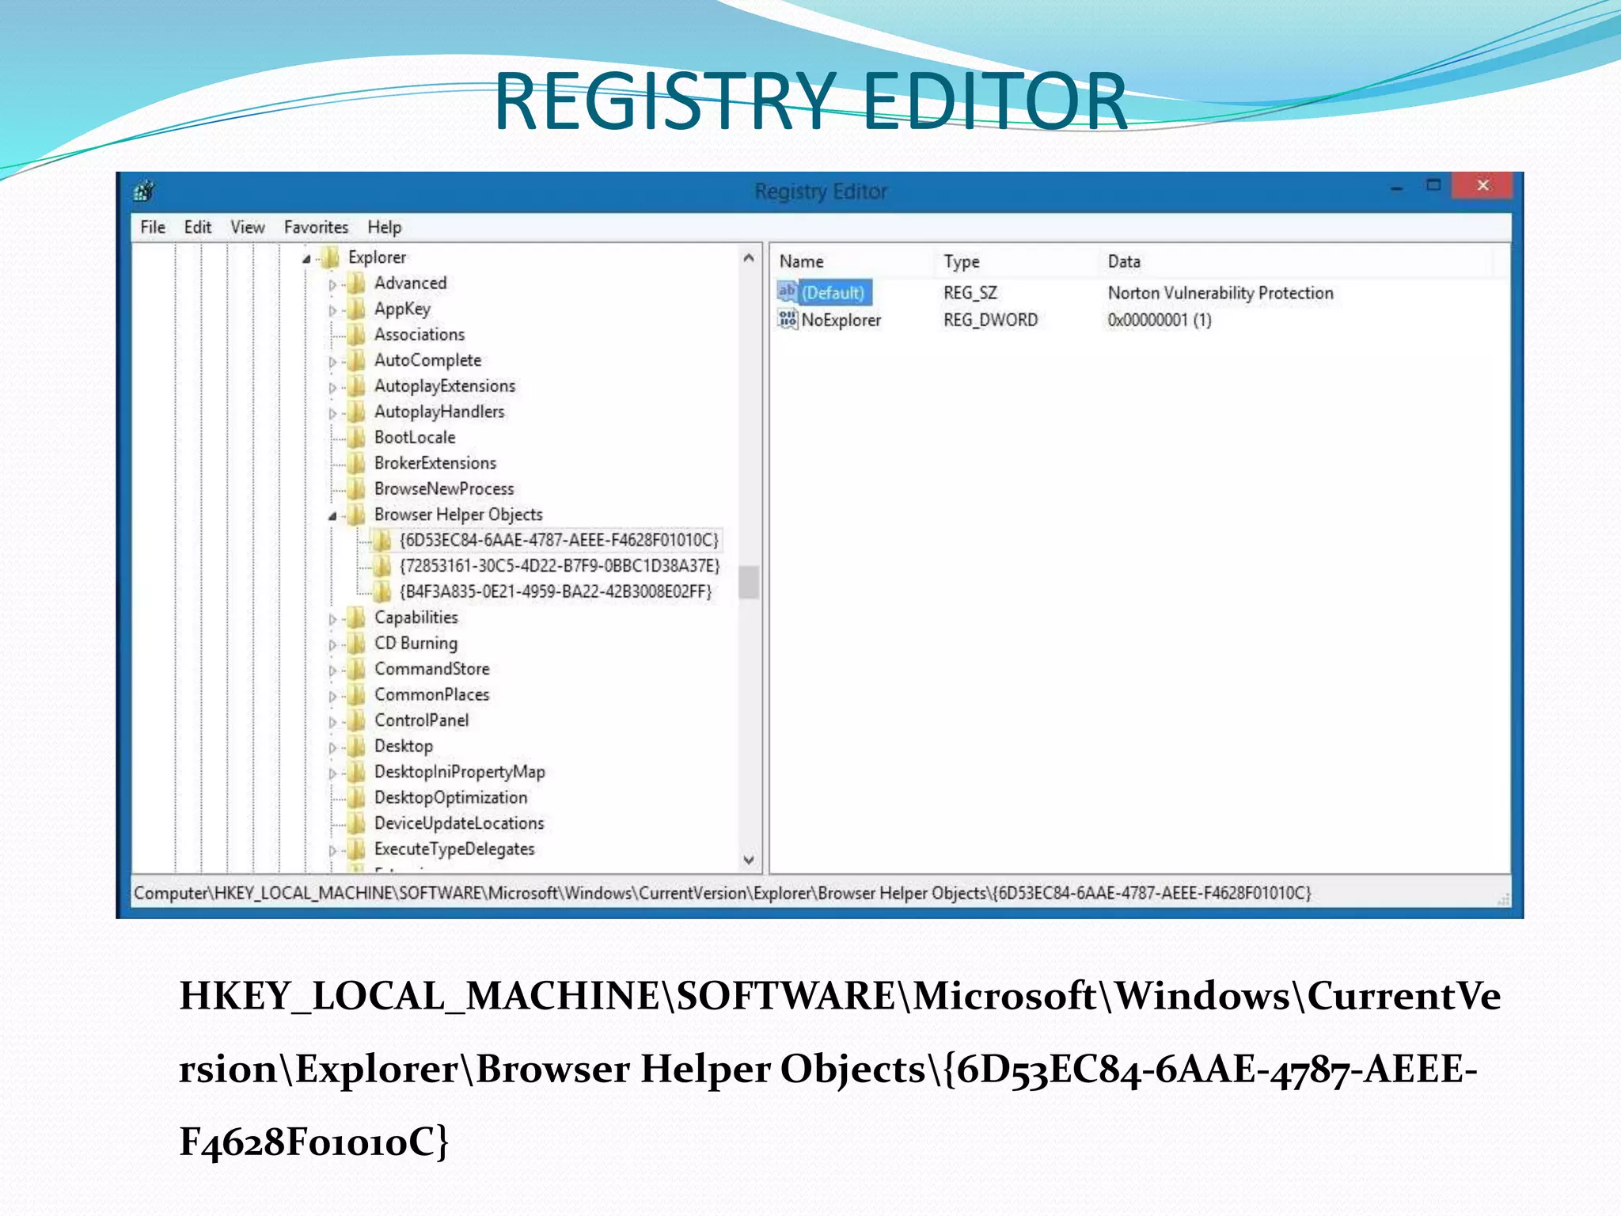The height and width of the screenshot is (1216, 1621).
Task: Click the BootLocale folder icon
Action: point(357,437)
